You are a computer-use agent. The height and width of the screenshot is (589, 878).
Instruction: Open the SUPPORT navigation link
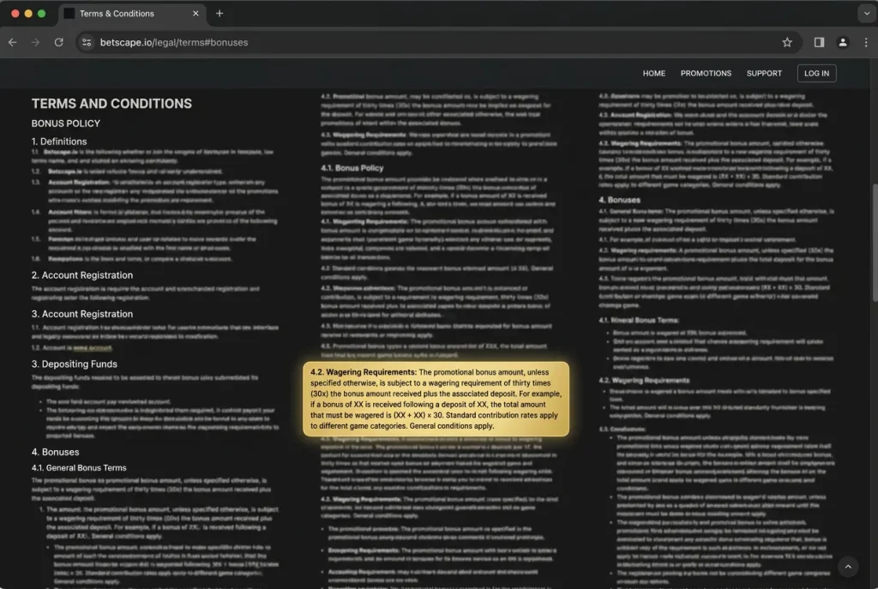click(x=764, y=74)
